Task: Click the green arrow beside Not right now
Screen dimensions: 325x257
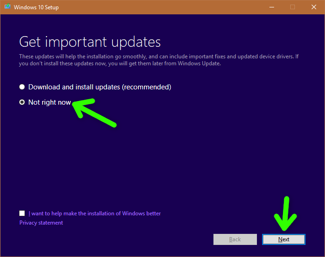Action: pos(95,113)
